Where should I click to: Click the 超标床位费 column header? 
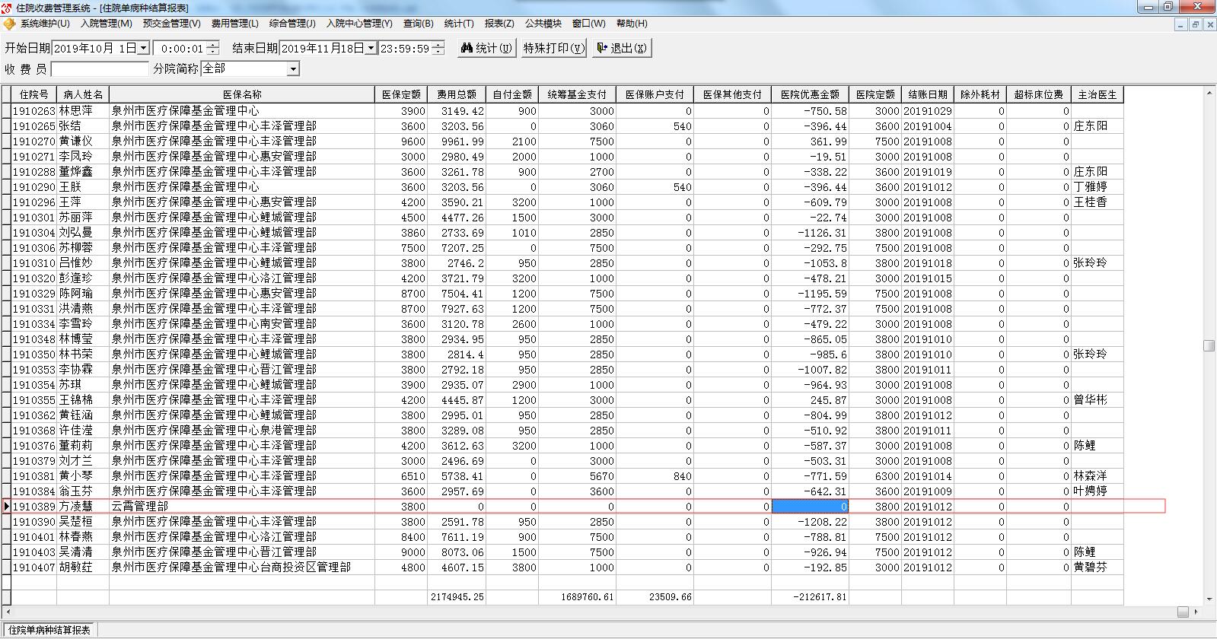(x=1039, y=95)
